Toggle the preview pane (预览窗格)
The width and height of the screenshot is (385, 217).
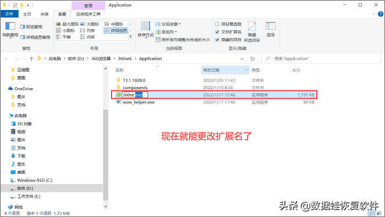(31, 27)
